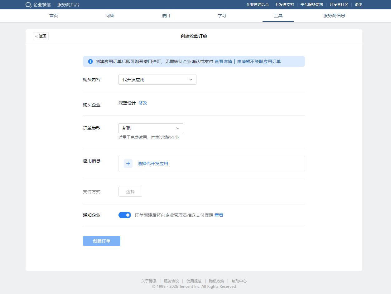This screenshot has height=294, width=391.
Task: Toggle off the 通知企业 switch
Action: [125, 215]
